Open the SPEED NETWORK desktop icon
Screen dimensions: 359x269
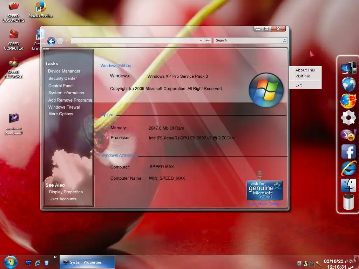point(14,68)
